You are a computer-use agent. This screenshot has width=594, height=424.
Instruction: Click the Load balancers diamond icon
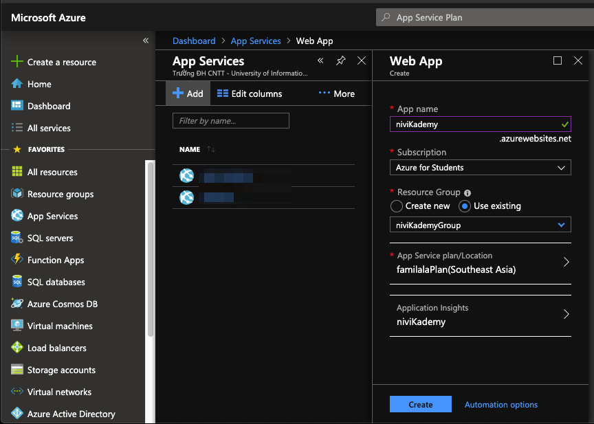tap(17, 347)
